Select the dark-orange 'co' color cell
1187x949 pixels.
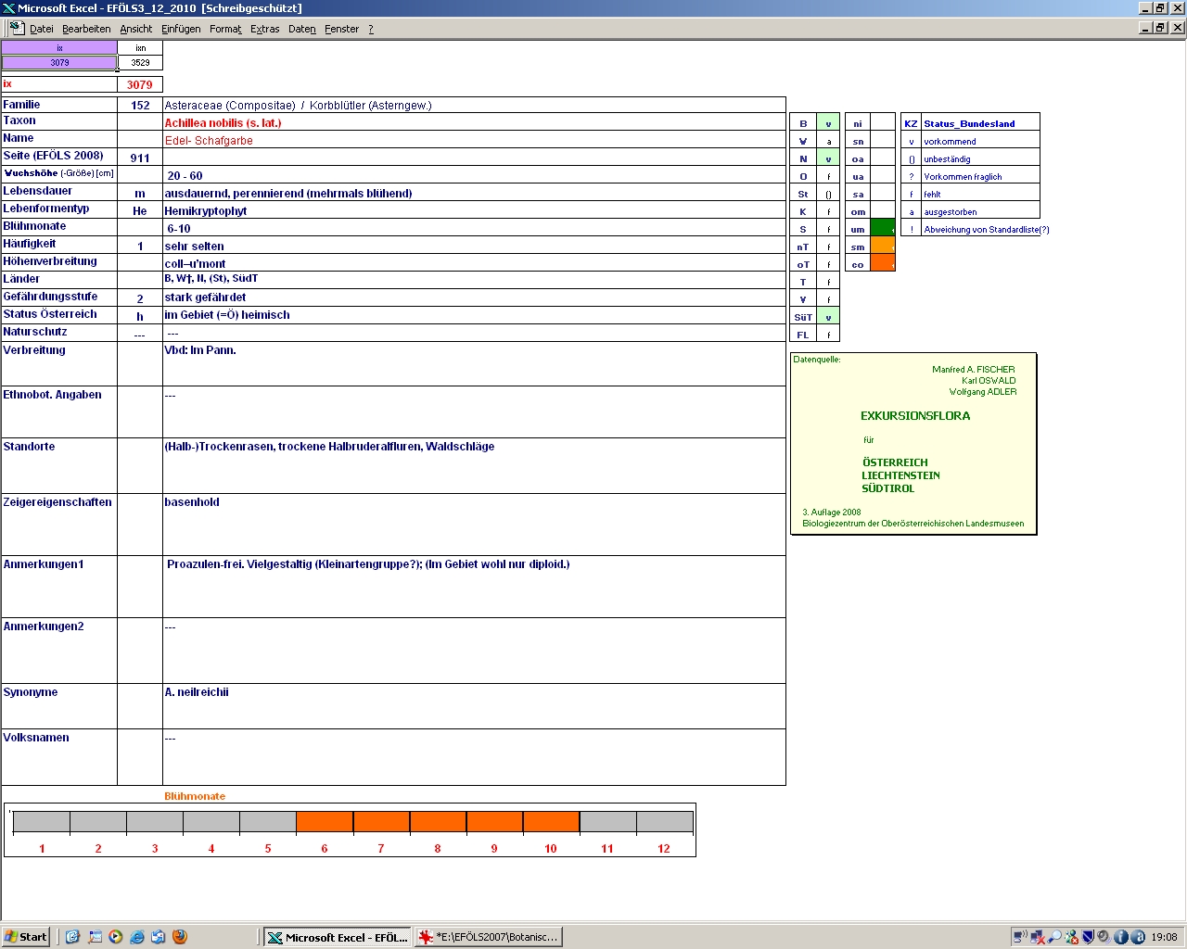click(883, 264)
